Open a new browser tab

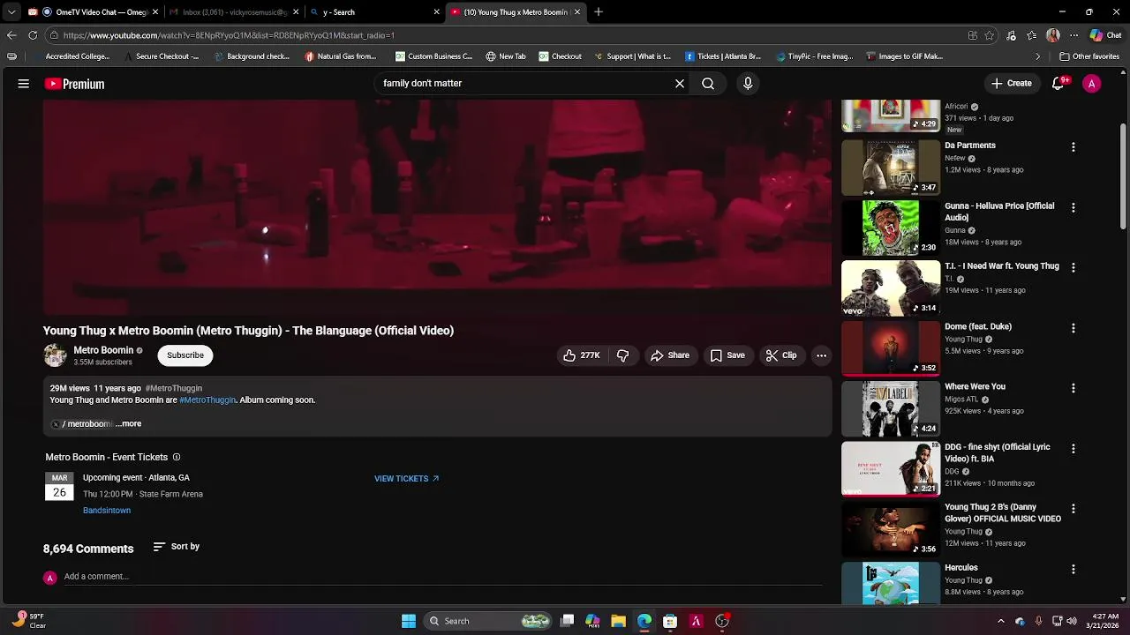[x=599, y=12]
